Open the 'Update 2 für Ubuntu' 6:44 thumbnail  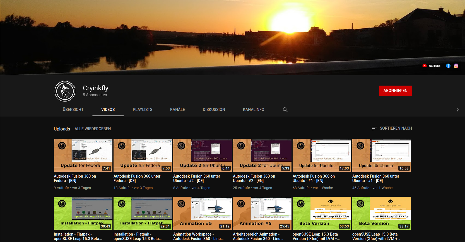pos(203,155)
